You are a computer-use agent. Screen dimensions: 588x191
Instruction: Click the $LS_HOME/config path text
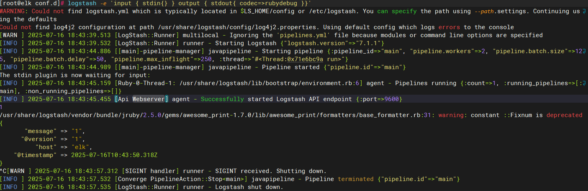(266, 11)
